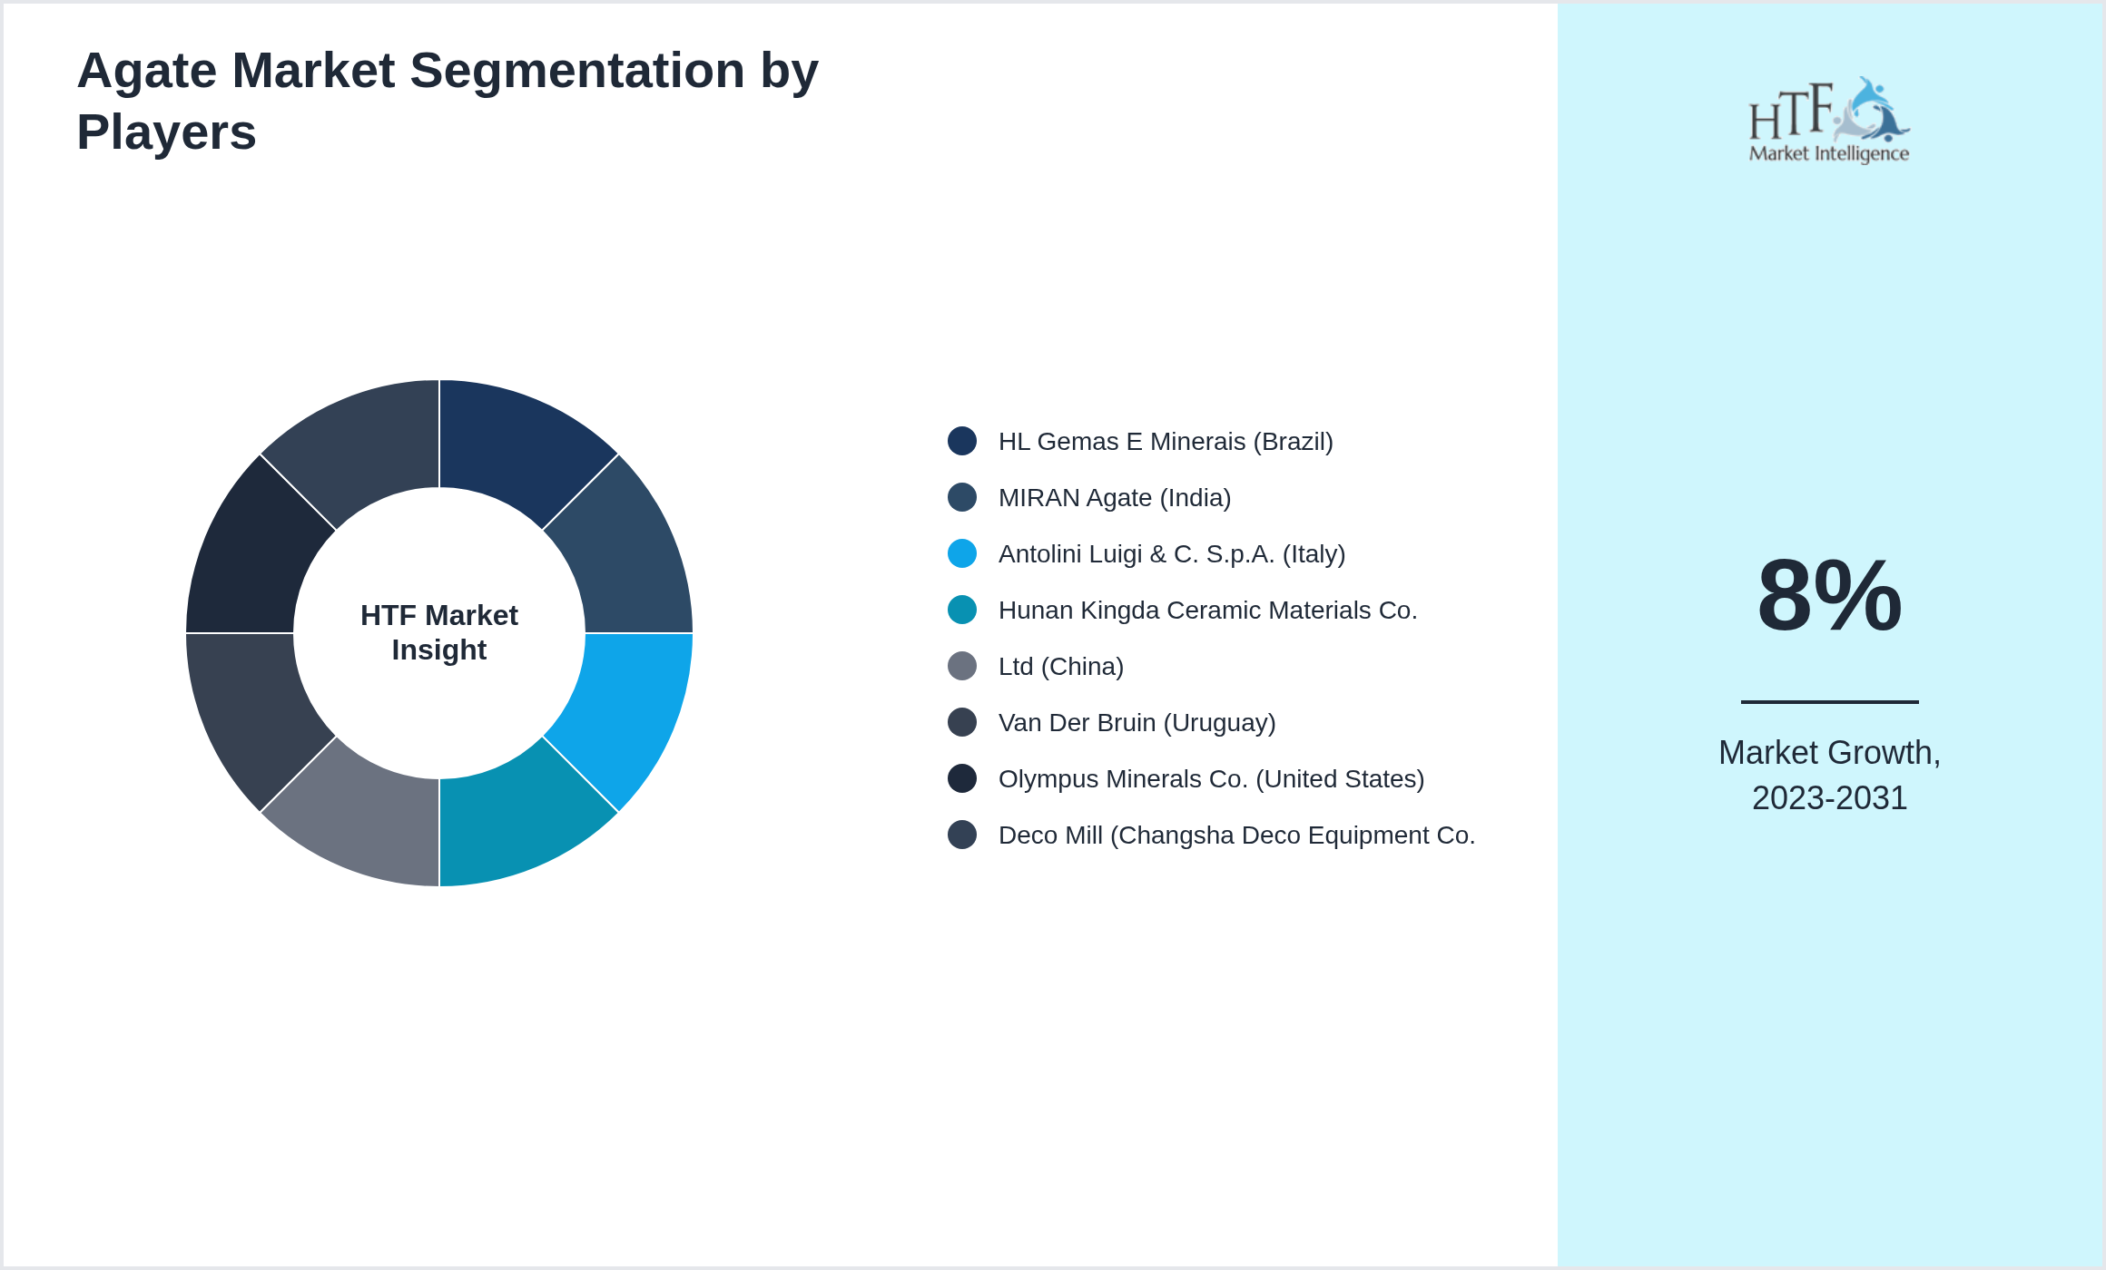Screen dimensions: 2106x1270
Task: Select "Deco Mill (Changsha Deco Equipment Co." label
Action: pyautogui.click(x=1237, y=835)
